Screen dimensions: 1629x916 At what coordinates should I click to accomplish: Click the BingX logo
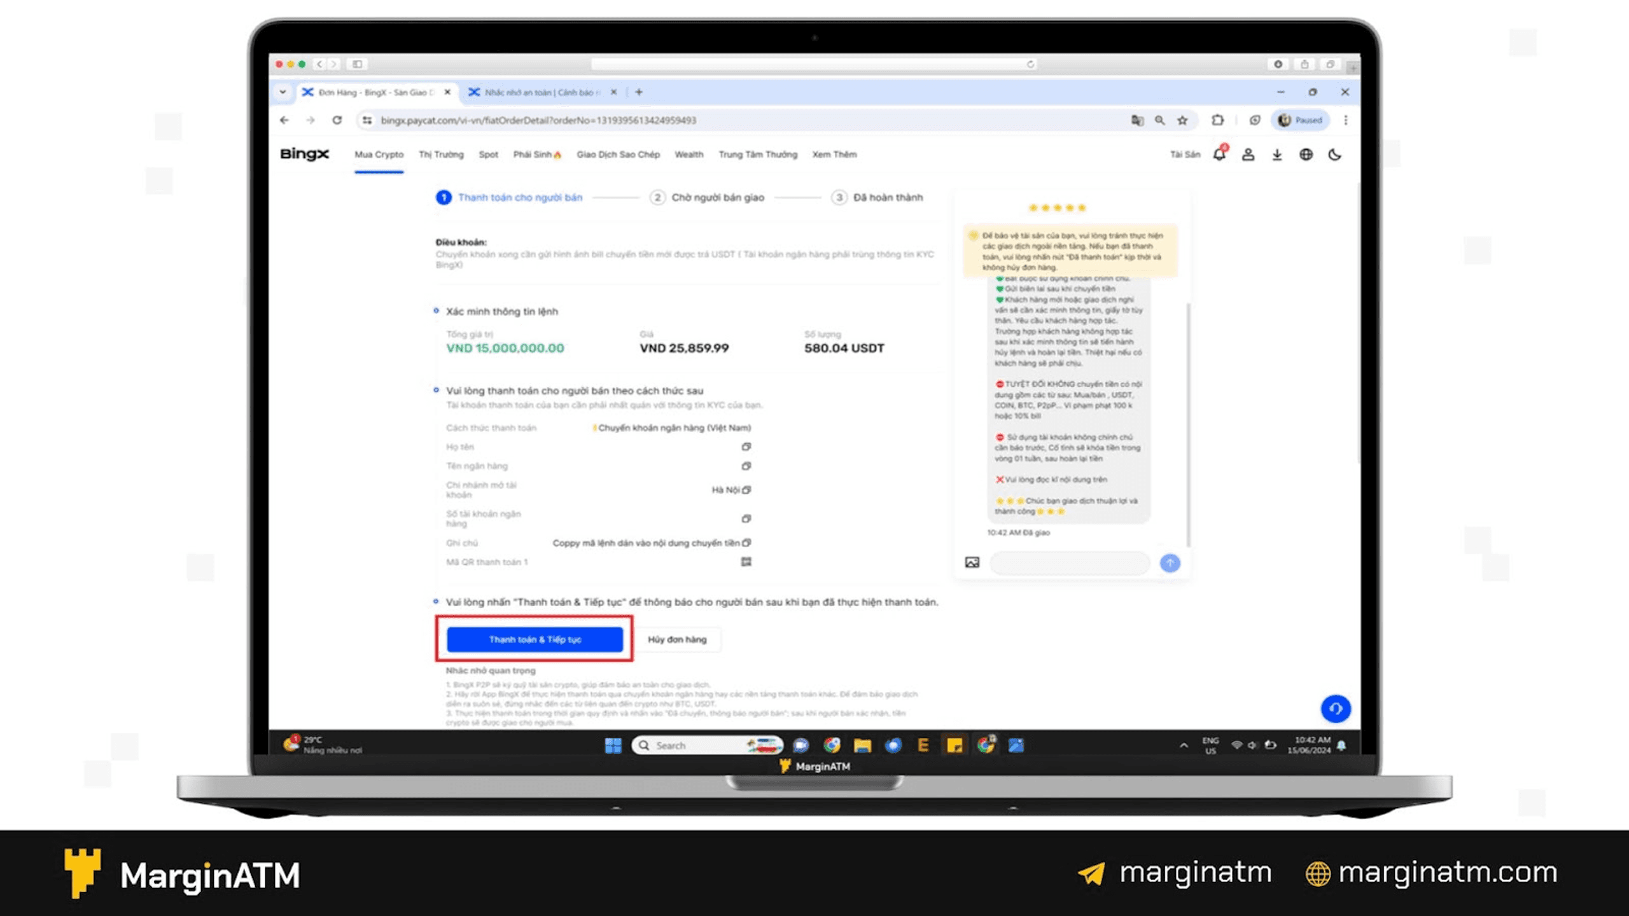pyautogui.click(x=304, y=154)
